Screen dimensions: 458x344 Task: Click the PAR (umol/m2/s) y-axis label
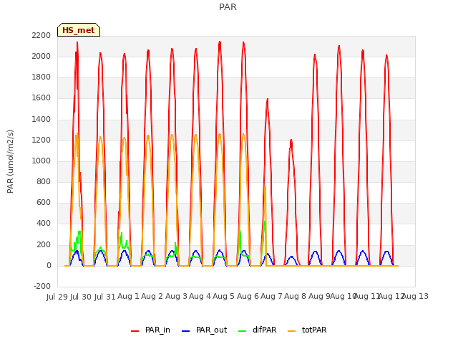pyautogui.click(x=10, y=161)
